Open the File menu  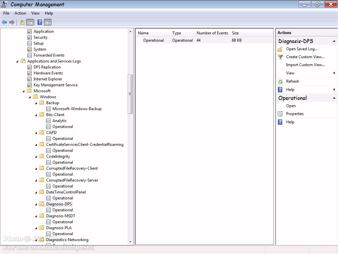(x=6, y=13)
